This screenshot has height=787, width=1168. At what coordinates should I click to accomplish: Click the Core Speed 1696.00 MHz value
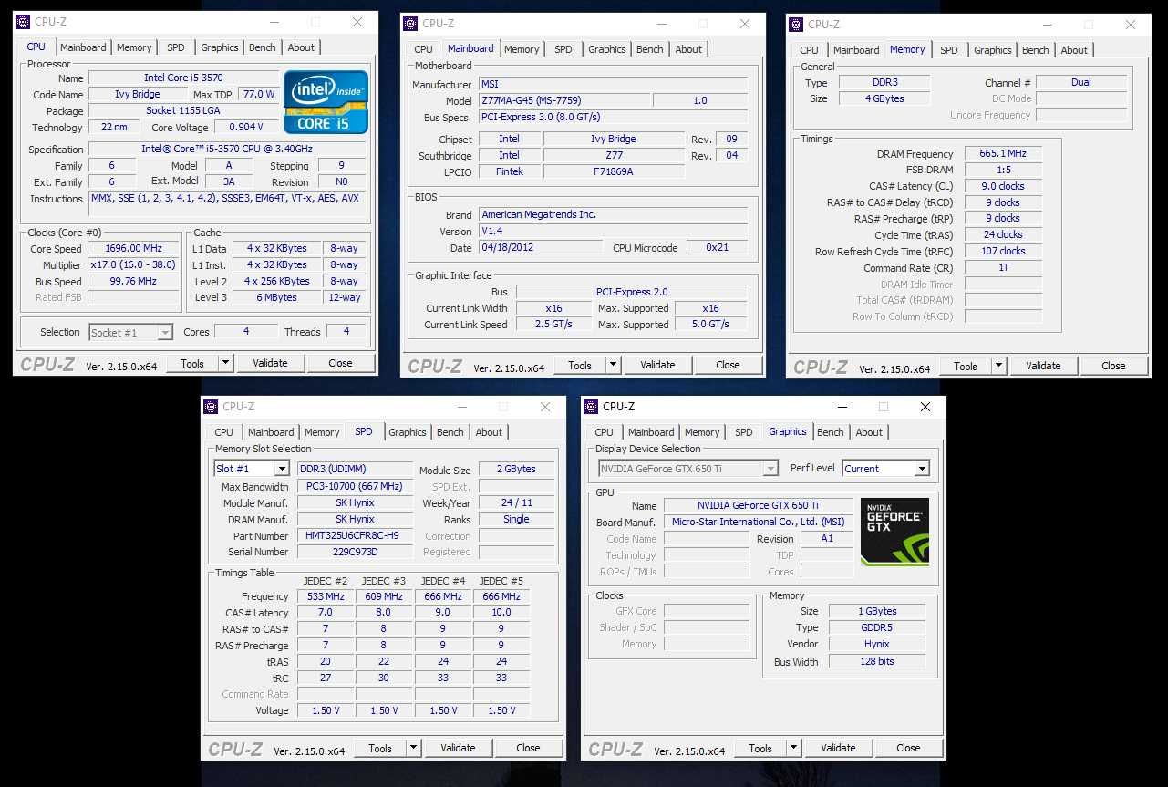(134, 248)
